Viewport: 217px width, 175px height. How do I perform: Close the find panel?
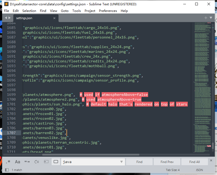click(x=211, y=160)
